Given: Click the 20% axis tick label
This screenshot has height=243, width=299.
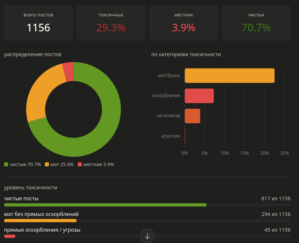Looking at the screenshot, I should (x=265, y=153).
